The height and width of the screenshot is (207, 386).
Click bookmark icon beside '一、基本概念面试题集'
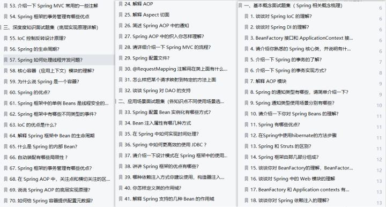click(240, 5)
